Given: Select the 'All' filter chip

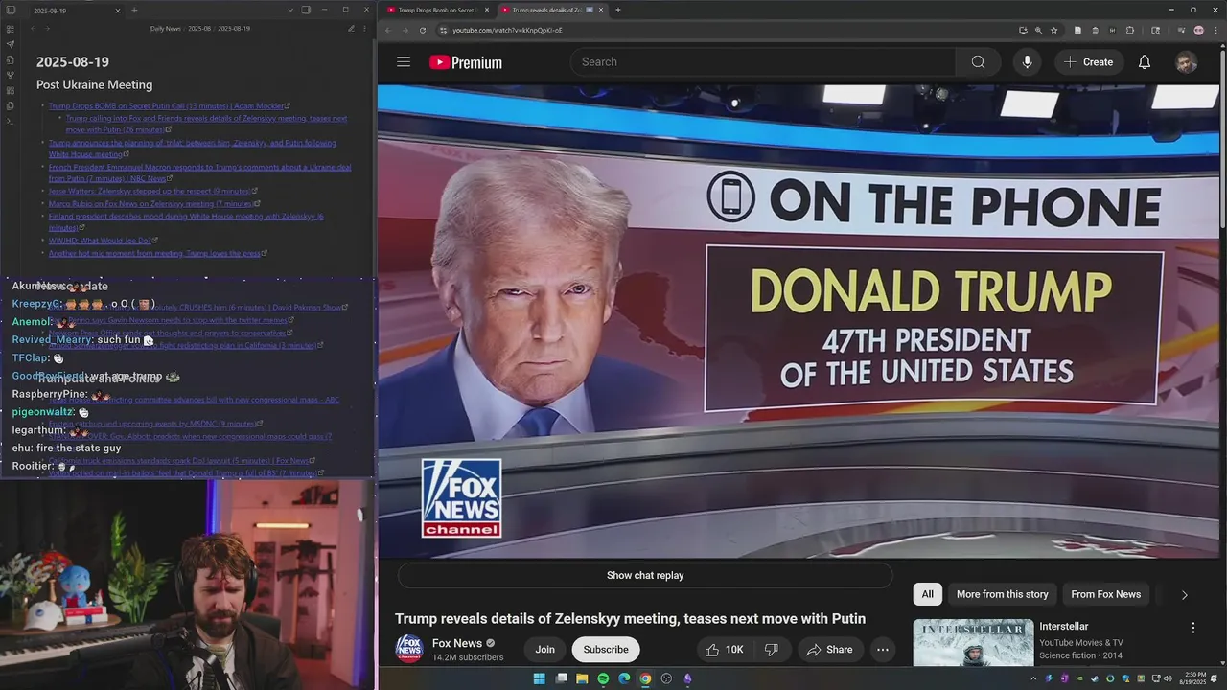Looking at the screenshot, I should [927, 594].
